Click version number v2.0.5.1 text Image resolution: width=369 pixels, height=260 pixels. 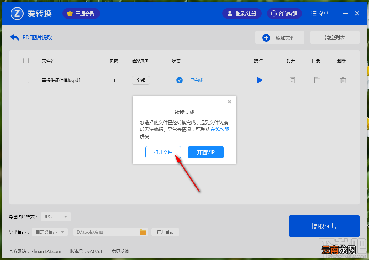[x=95, y=251]
